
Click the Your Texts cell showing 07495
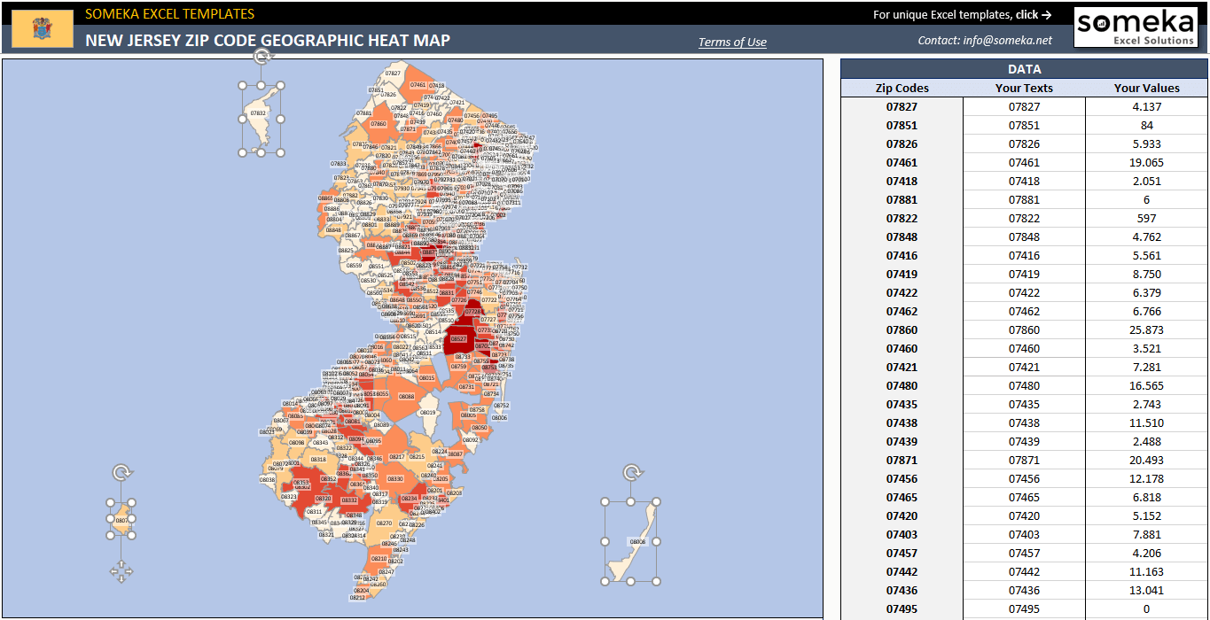tap(1024, 608)
